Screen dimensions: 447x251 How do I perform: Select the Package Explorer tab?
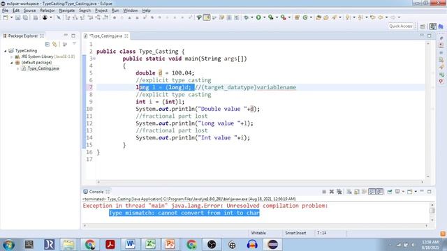pos(23,36)
